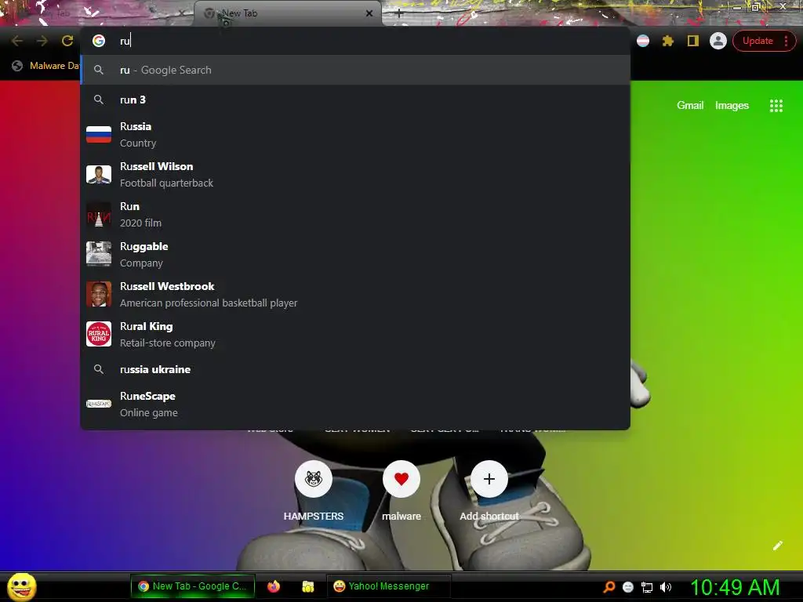Select the 'russia ukraine' search suggestion
This screenshot has width=803, height=602.
pyautogui.click(x=355, y=370)
